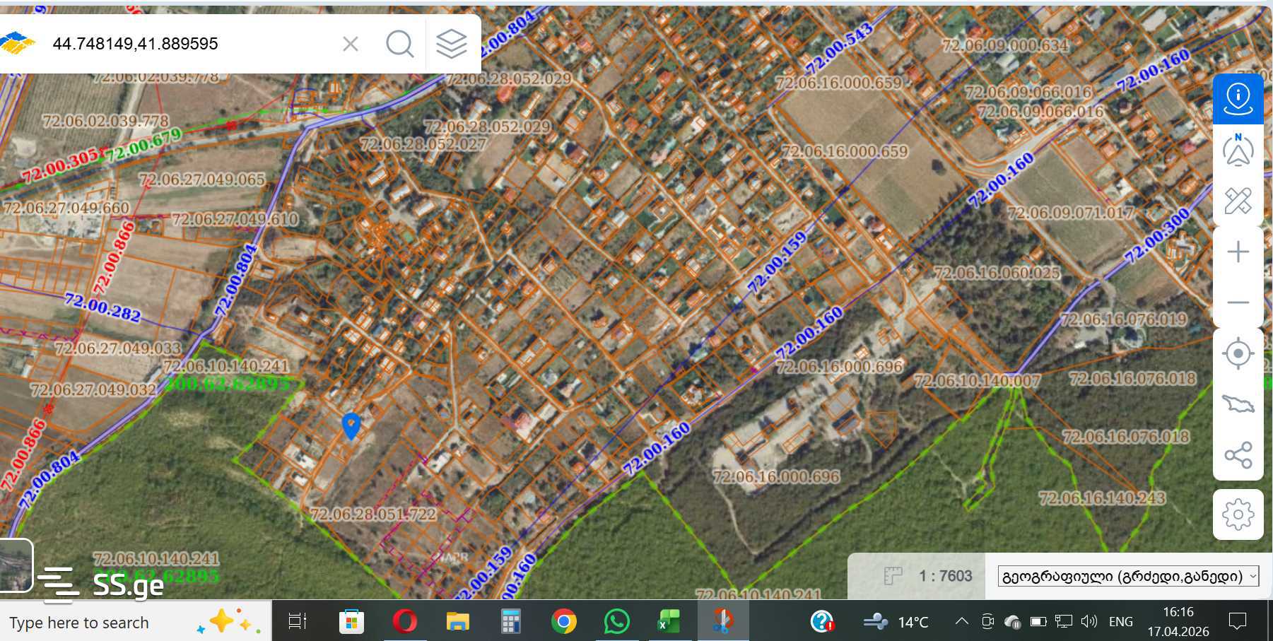
Task: Click parcel label 72.06.27.049.610
Action: point(235,219)
